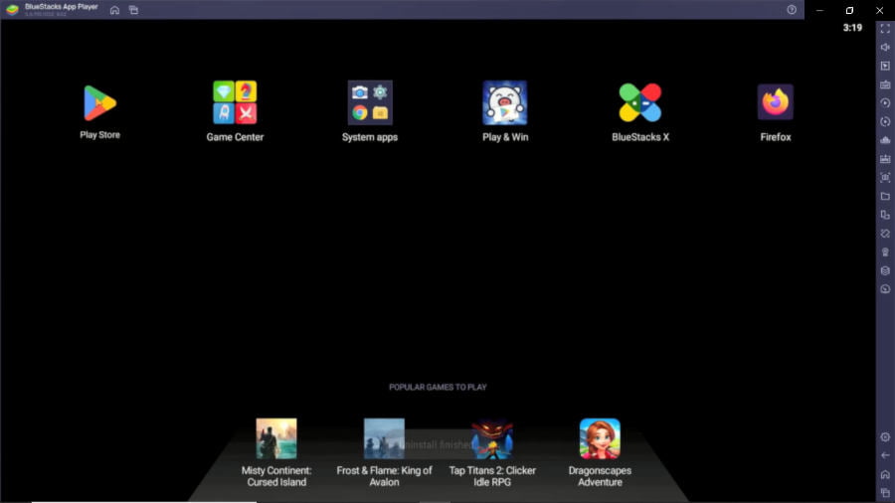895x503 pixels.
Task: Toggle the lock cursor icon in sidebar
Action: coord(885,67)
